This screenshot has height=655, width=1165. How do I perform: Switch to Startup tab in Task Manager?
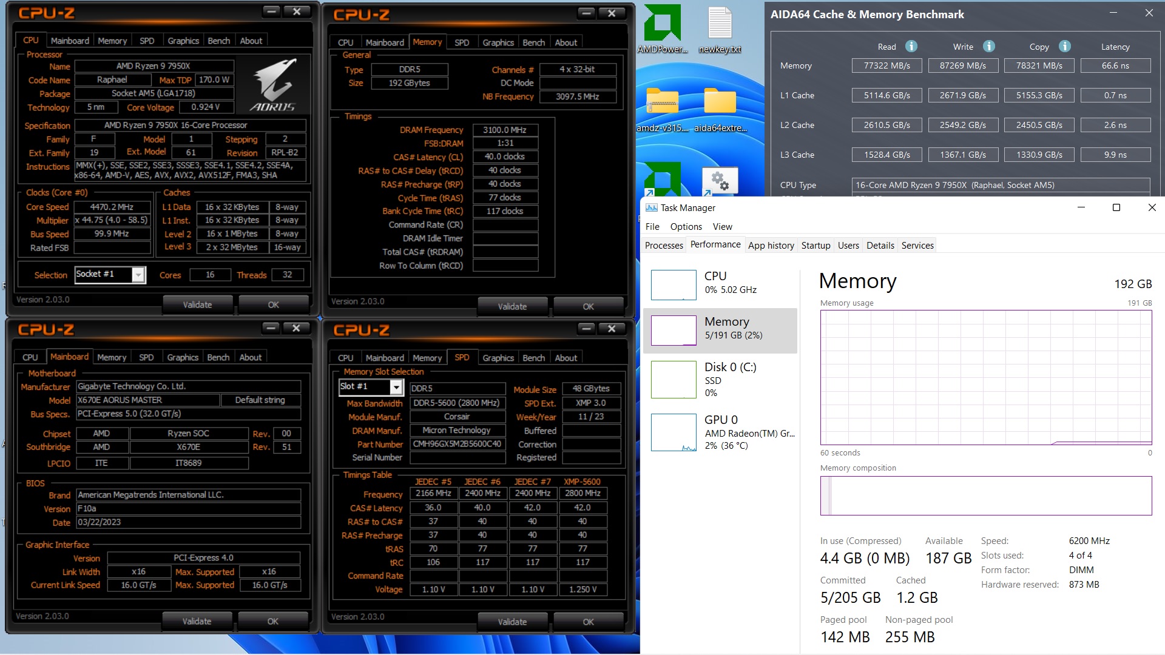click(x=815, y=245)
